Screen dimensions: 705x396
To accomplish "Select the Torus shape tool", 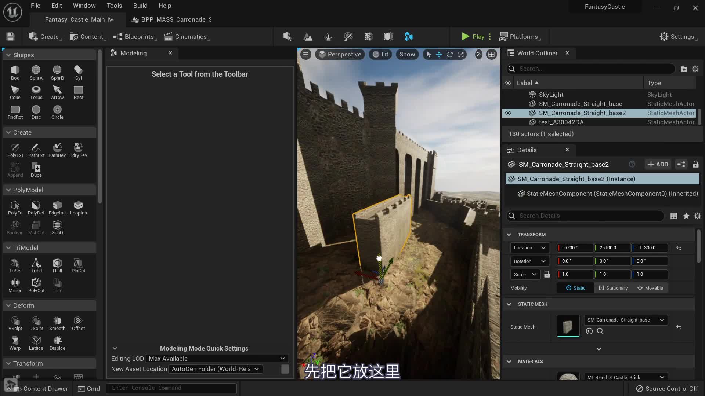I will pyautogui.click(x=36, y=92).
